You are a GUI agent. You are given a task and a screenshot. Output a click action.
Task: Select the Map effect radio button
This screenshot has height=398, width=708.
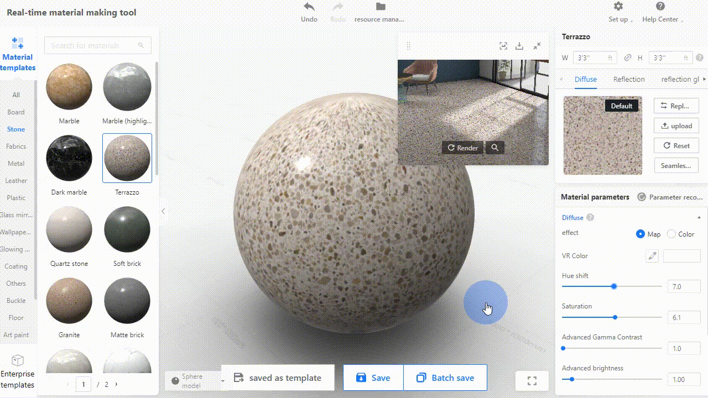pyautogui.click(x=641, y=234)
